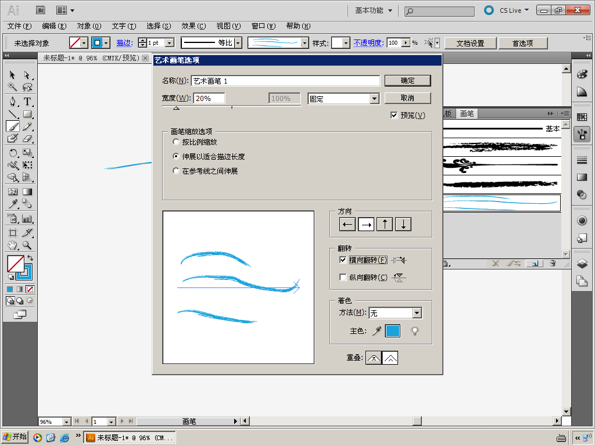The image size is (595, 446).
Task: Click the 文档设置 button
Action: (470, 43)
